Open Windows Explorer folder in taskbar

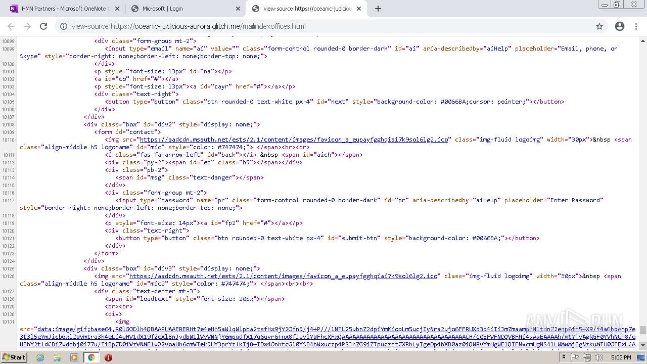pyautogui.click(x=57, y=357)
